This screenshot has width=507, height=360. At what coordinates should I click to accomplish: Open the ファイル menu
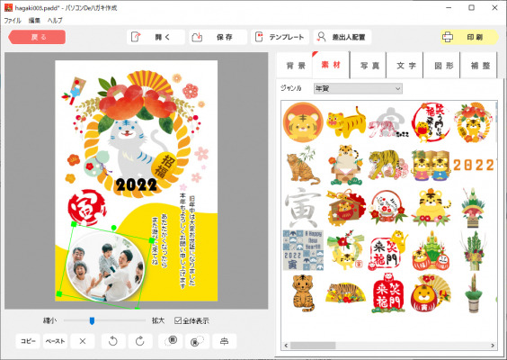click(x=13, y=21)
